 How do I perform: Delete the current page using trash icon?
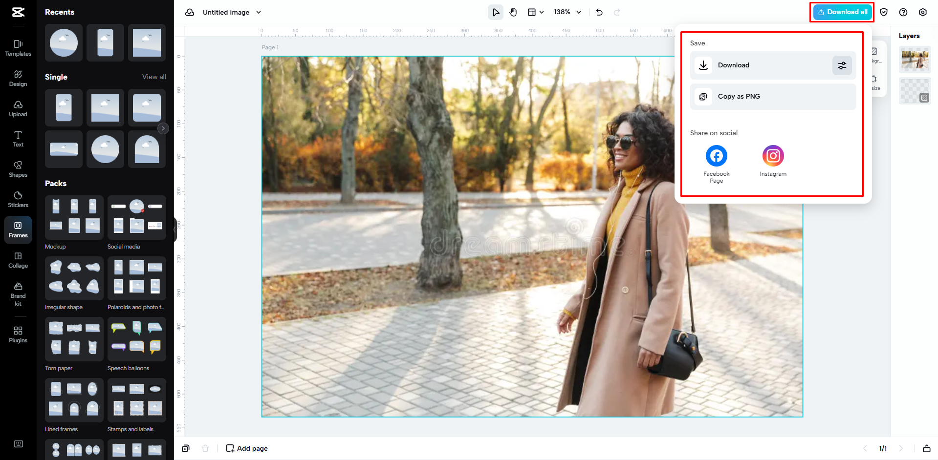205,448
